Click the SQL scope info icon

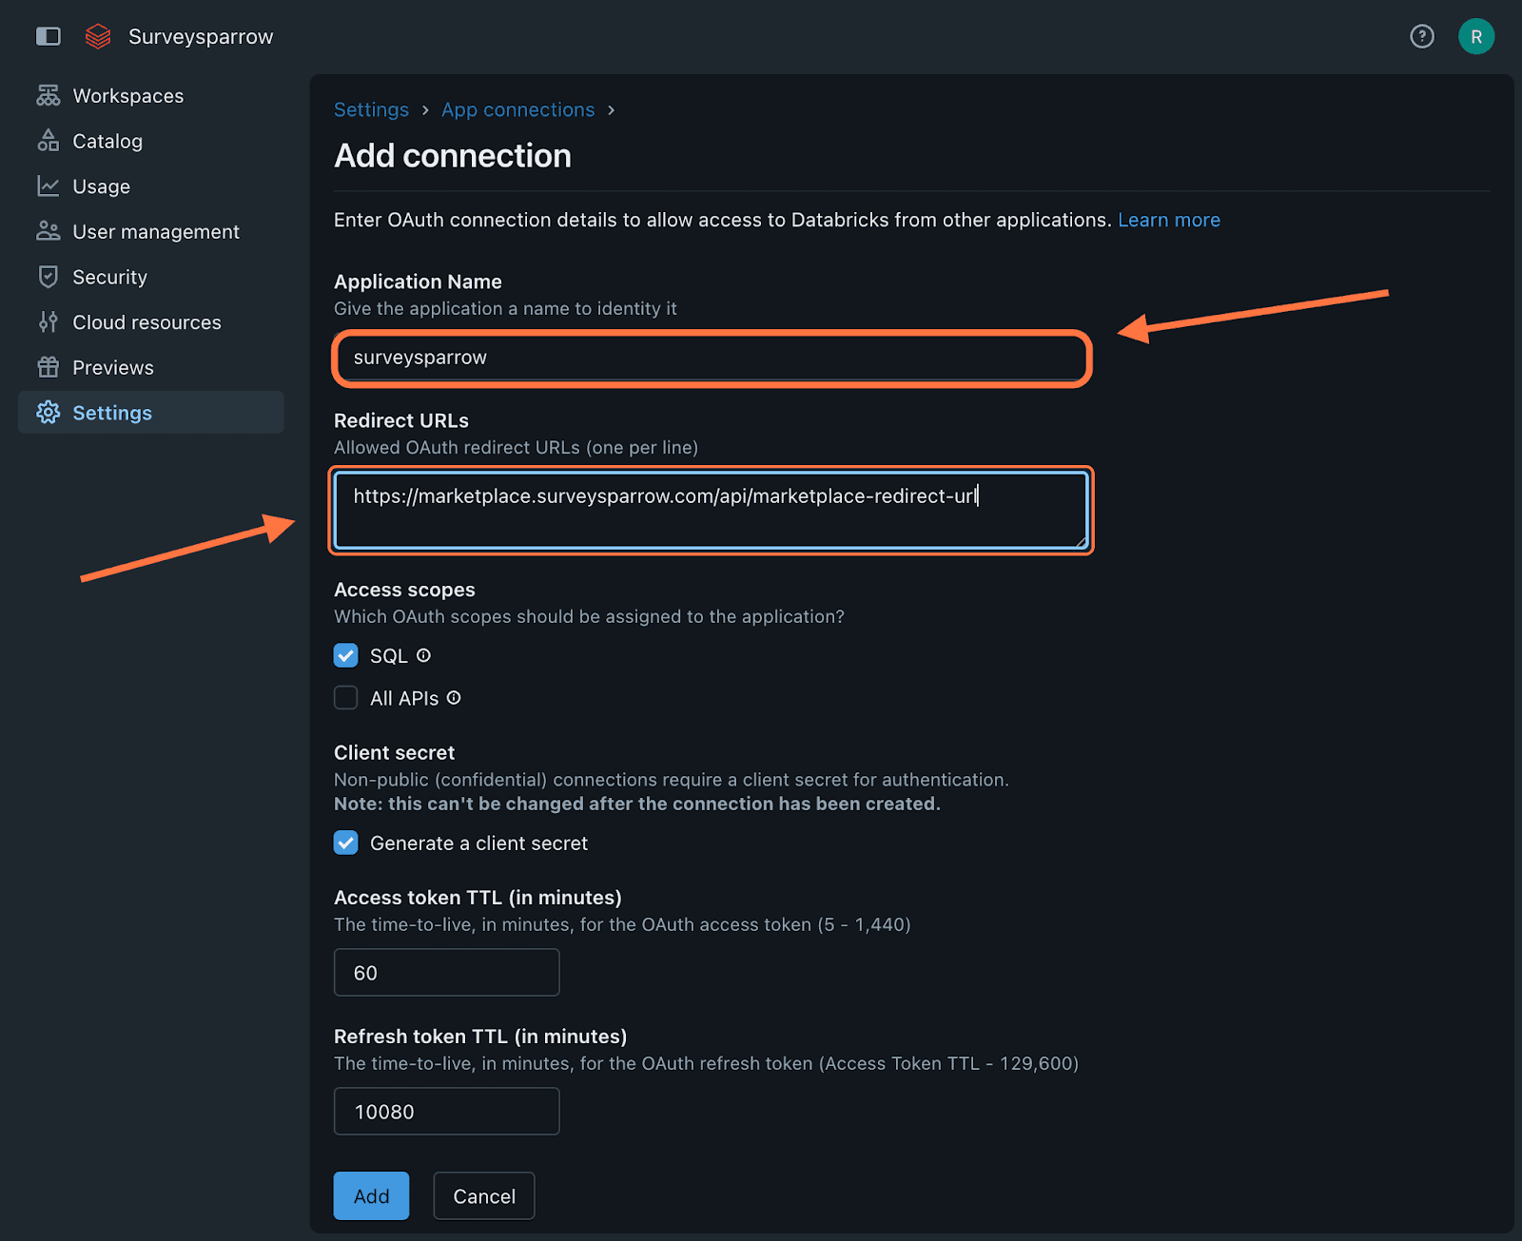424,655
